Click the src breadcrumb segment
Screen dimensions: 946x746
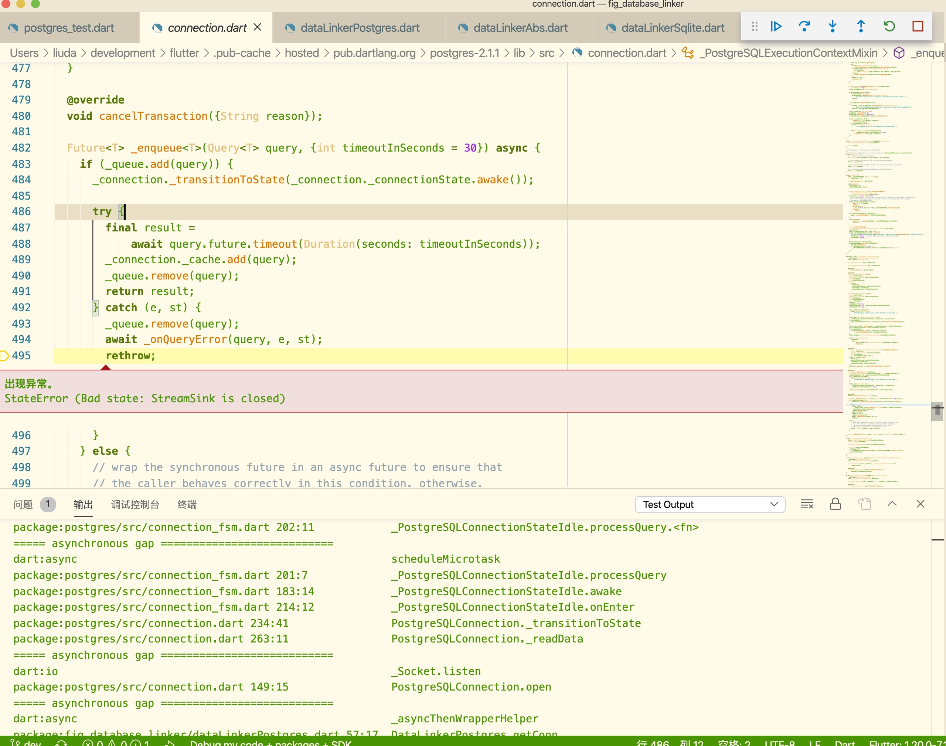point(547,53)
